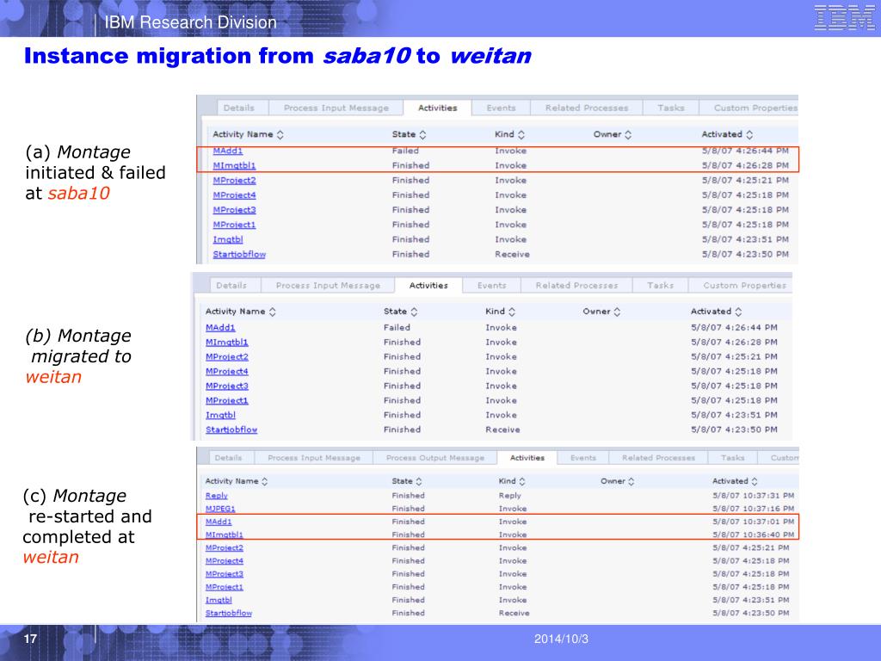Open Process Input Message tab in panel (c)

click(314, 458)
